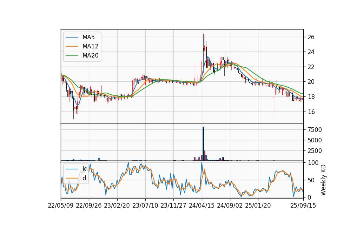Click the blue MA5 legend line sample
The width and height of the screenshot is (337, 242).
(x=72, y=38)
